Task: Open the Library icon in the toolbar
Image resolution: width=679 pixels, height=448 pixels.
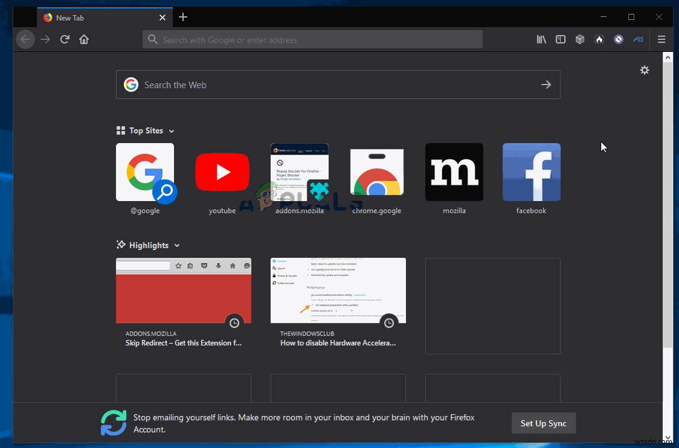Action: point(541,39)
